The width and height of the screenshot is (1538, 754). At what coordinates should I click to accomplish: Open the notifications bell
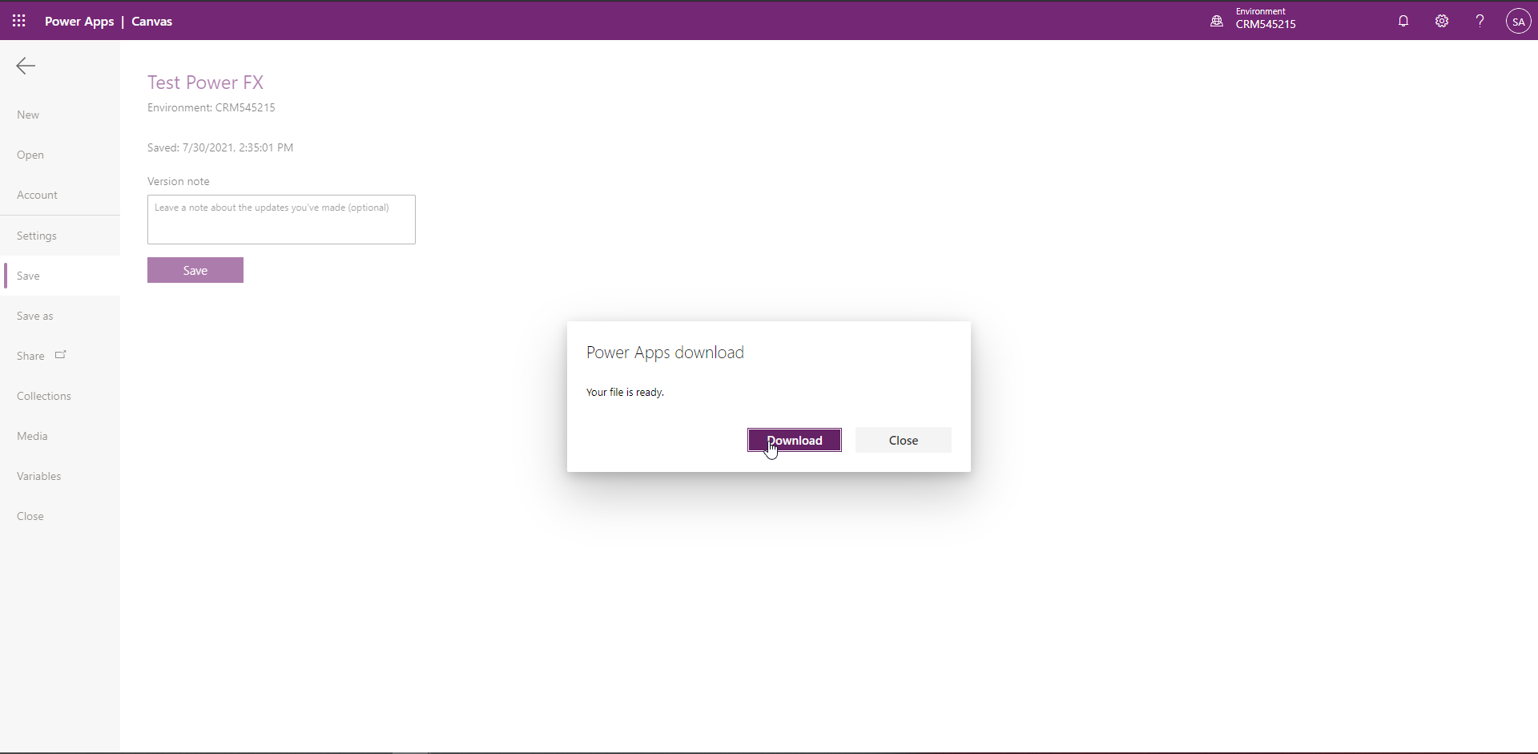(x=1403, y=21)
